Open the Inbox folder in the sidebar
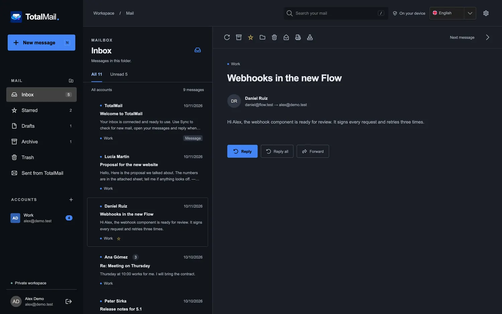The width and height of the screenshot is (502, 314). 41,95
